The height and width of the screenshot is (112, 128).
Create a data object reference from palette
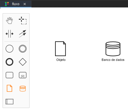pyautogui.click(x=9, y=88)
